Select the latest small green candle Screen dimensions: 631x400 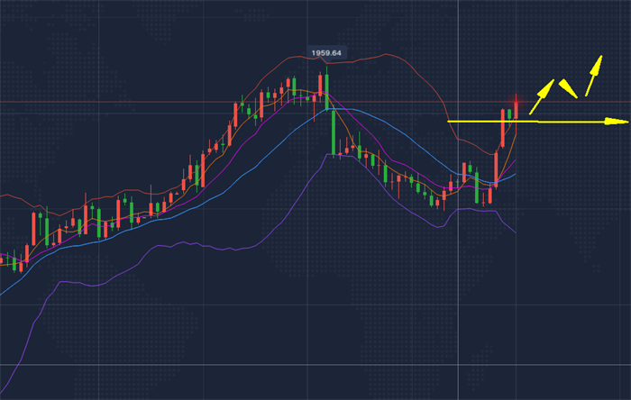click(x=510, y=114)
